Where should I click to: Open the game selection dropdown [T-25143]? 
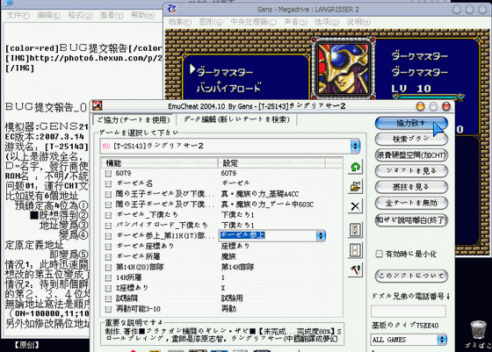click(x=355, y=146)
